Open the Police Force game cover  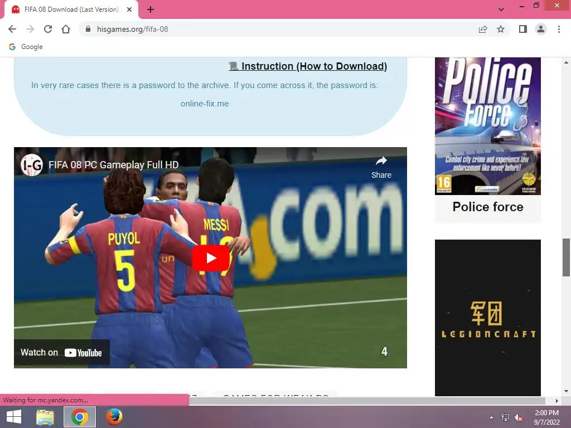(x=487, y=126)
